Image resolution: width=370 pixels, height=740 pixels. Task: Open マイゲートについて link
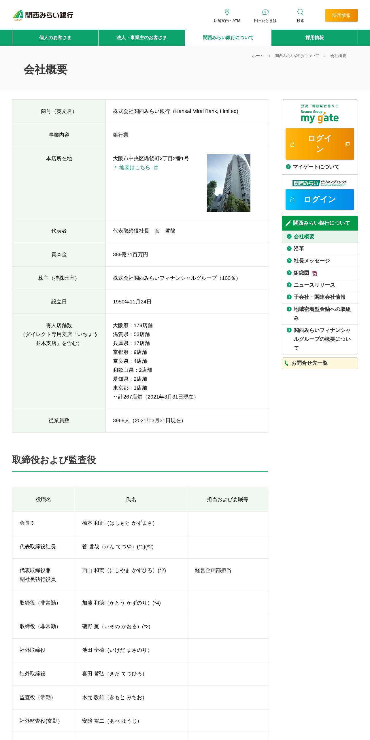point(316,167)
